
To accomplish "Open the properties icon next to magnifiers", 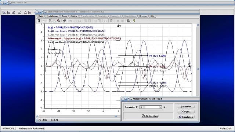I will (x=64, y=21).
